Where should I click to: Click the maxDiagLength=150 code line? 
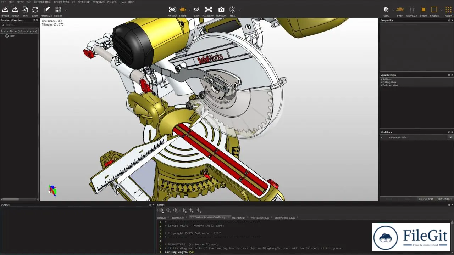pyautogui.click(x=179, y=252)
